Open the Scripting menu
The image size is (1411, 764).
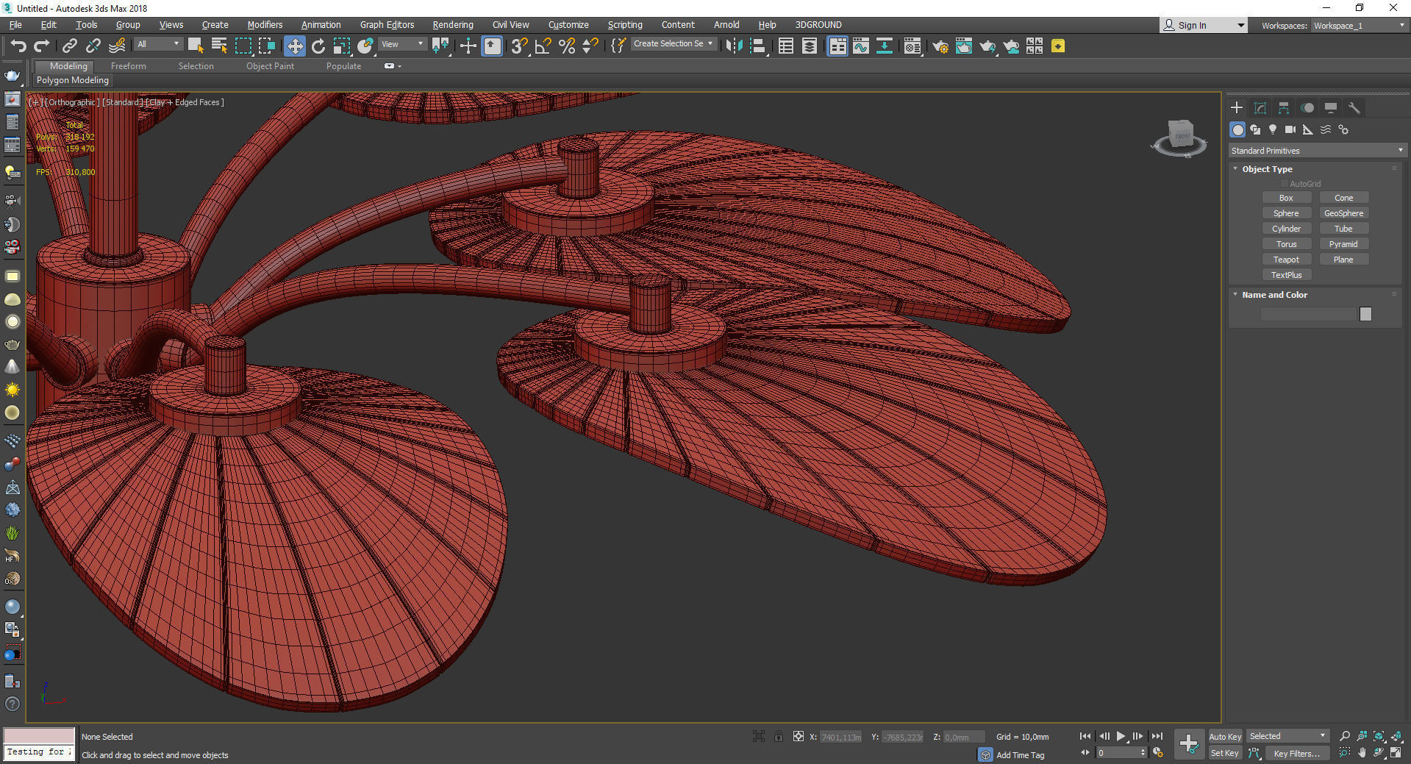(x=625, y=25)
